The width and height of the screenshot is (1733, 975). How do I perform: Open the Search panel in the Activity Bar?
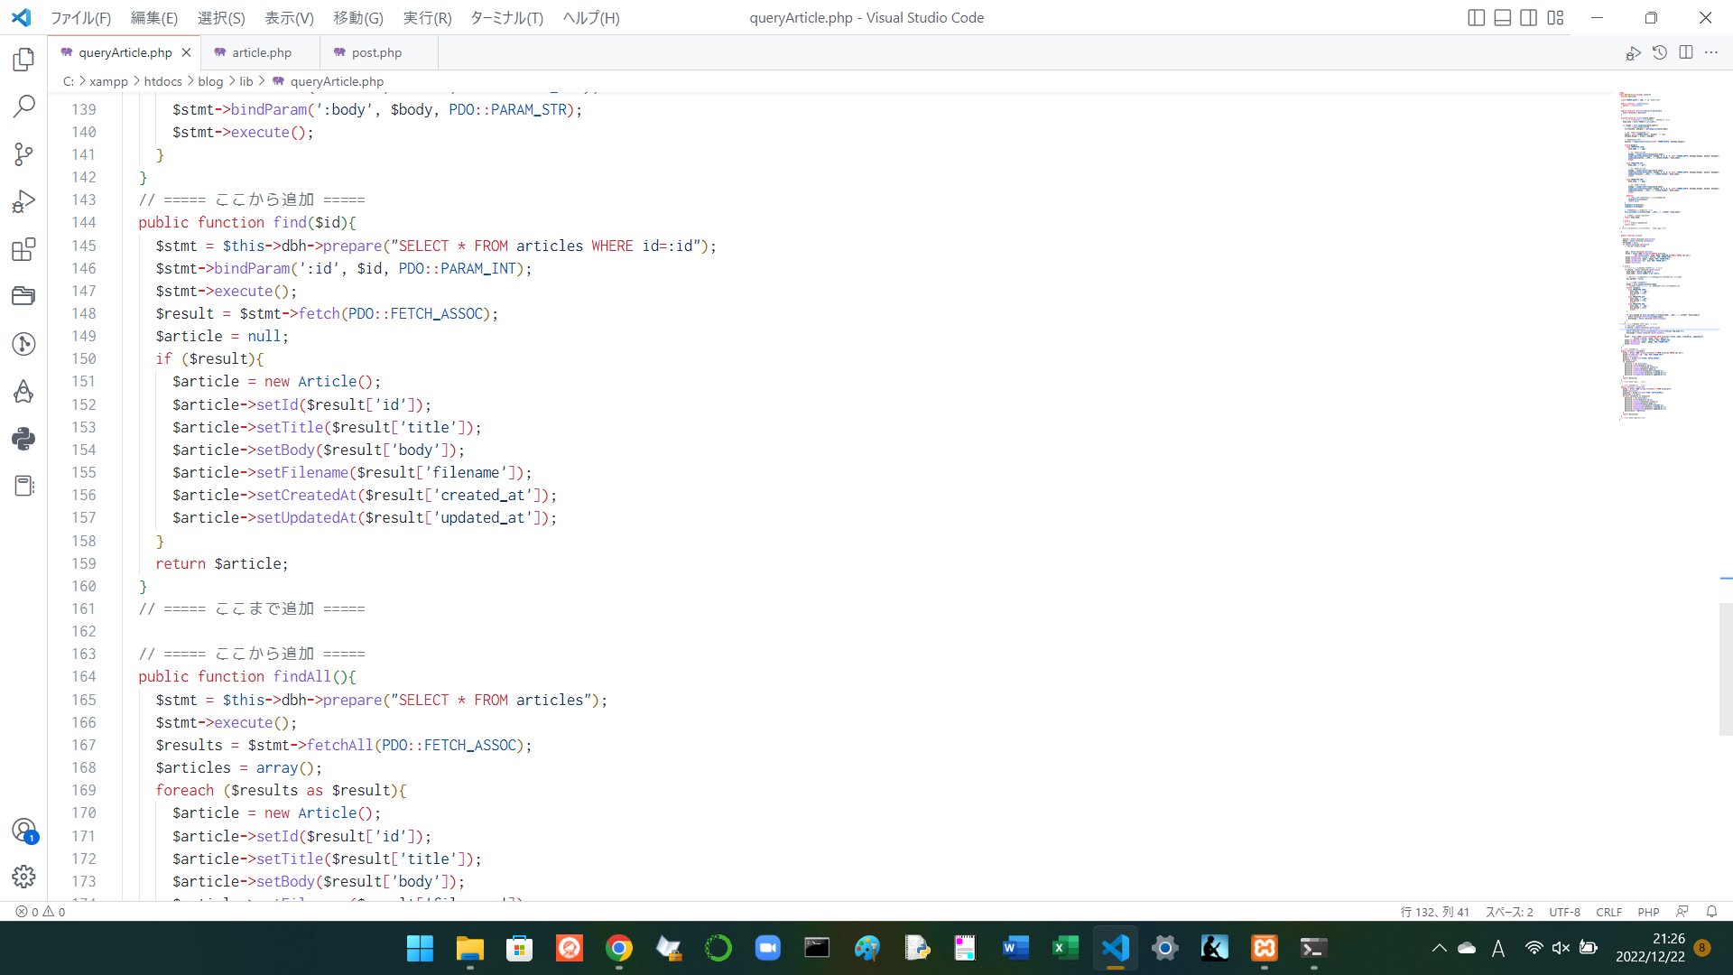(23, 106)
